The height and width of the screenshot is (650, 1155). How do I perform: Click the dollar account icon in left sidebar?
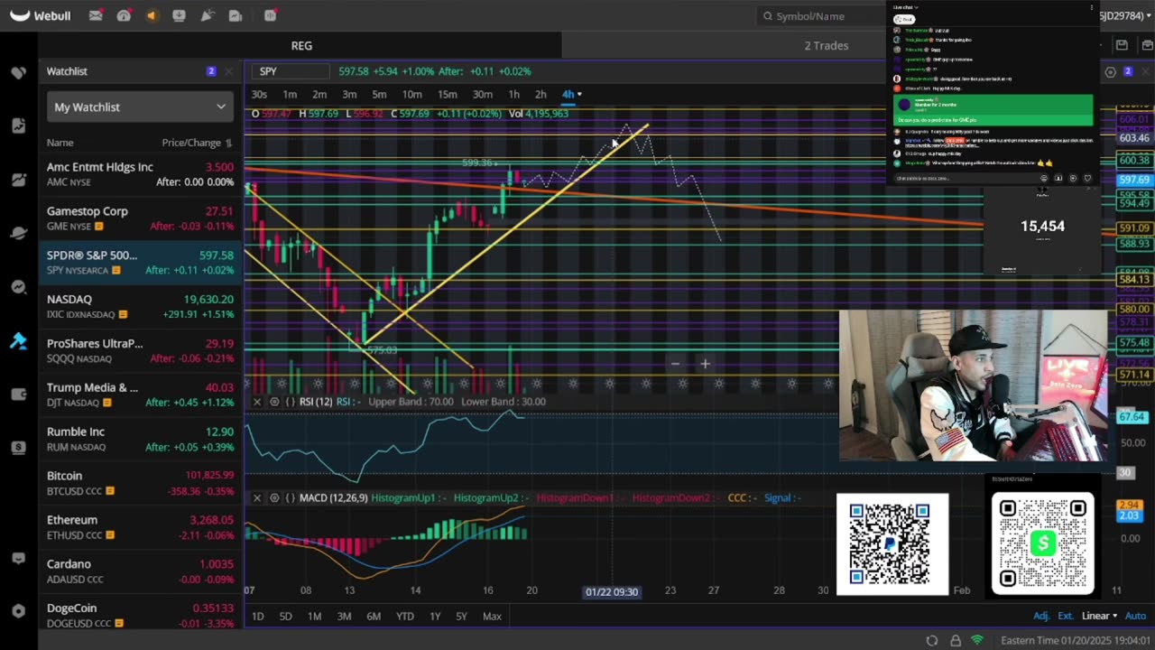click(x=18, y=448)
